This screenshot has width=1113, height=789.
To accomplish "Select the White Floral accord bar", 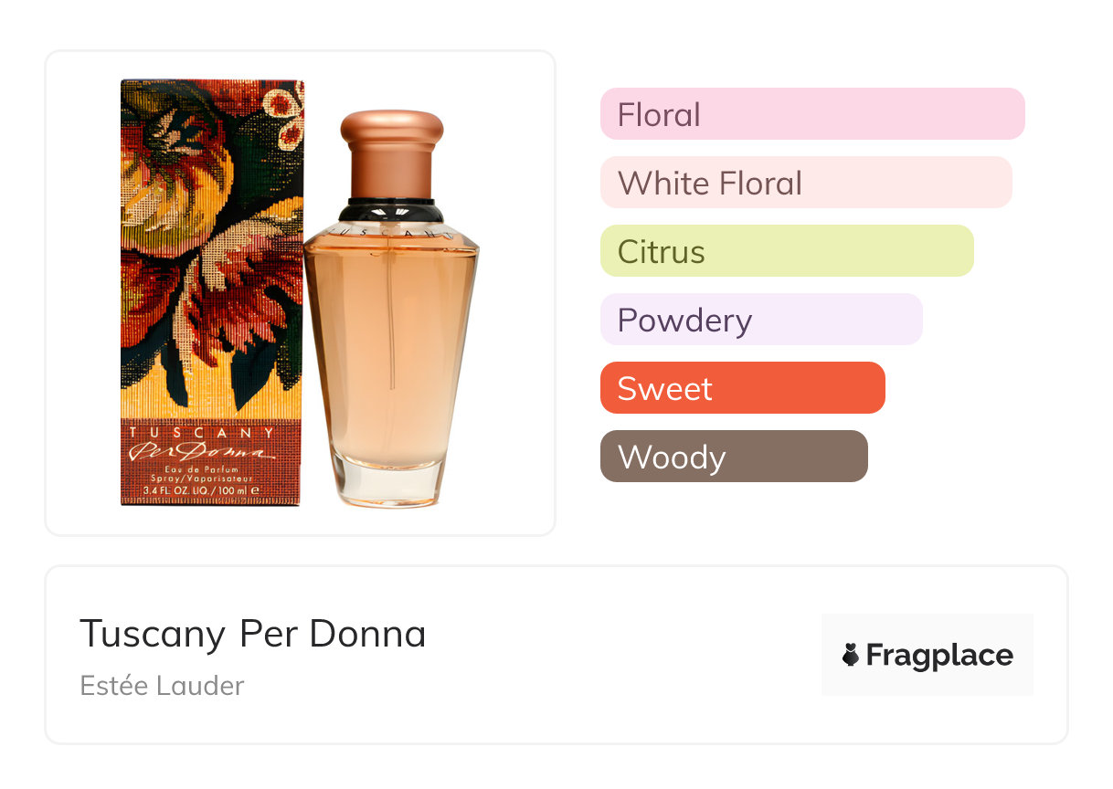I will coord(805,183).
